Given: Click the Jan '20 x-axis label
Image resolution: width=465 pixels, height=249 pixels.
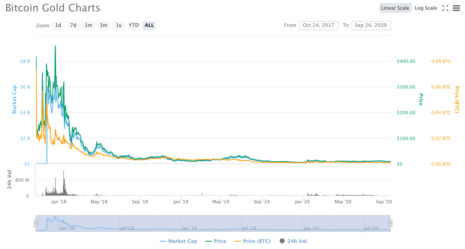Looking at the screenshot, I should [x=302, y=202].
